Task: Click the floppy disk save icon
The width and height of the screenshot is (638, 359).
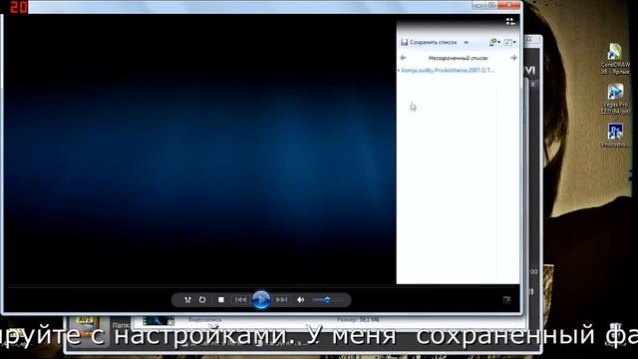Action: pyautogui.click(x=404, y=42)
